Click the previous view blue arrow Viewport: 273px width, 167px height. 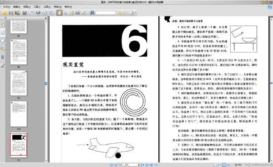pos(152,165)
